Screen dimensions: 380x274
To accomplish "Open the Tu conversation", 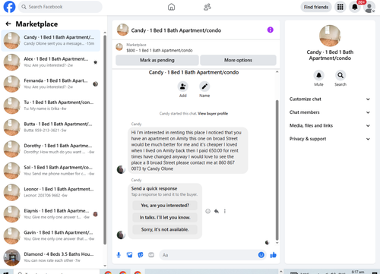I will click(51, 106).
